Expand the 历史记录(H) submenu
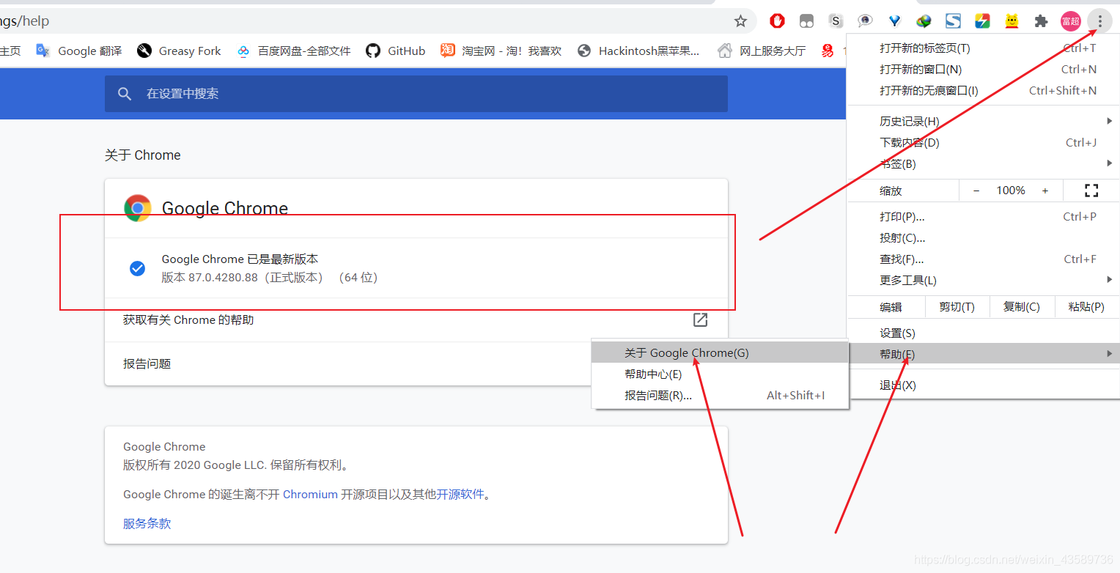The image size is (1120, 573). 983,121
